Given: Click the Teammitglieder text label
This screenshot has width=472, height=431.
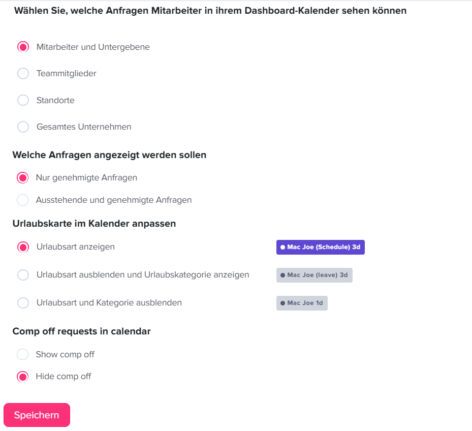Looking at the screenshot, I should point(67,73).
